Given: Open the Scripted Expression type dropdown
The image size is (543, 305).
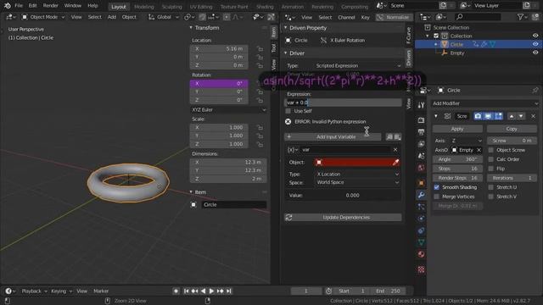Looking at the screenshot, I should (x=358, y=66).
